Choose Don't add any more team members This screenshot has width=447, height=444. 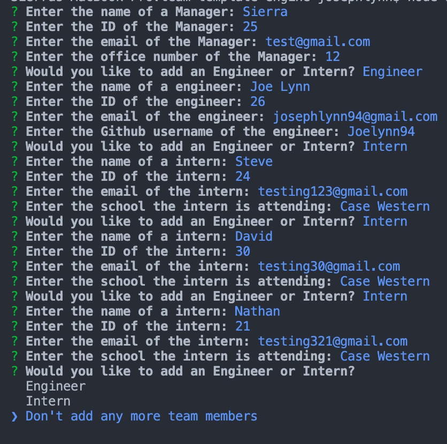click(x=141, y=416)
